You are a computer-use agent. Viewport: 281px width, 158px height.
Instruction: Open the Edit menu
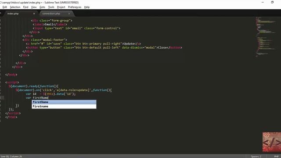click(x=5, y=7)
